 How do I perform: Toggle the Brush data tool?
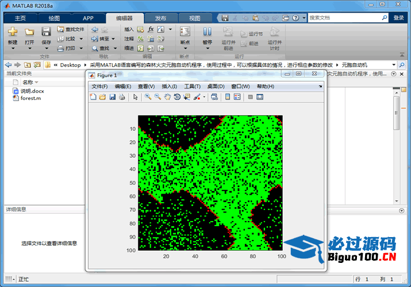click(197, 97)
